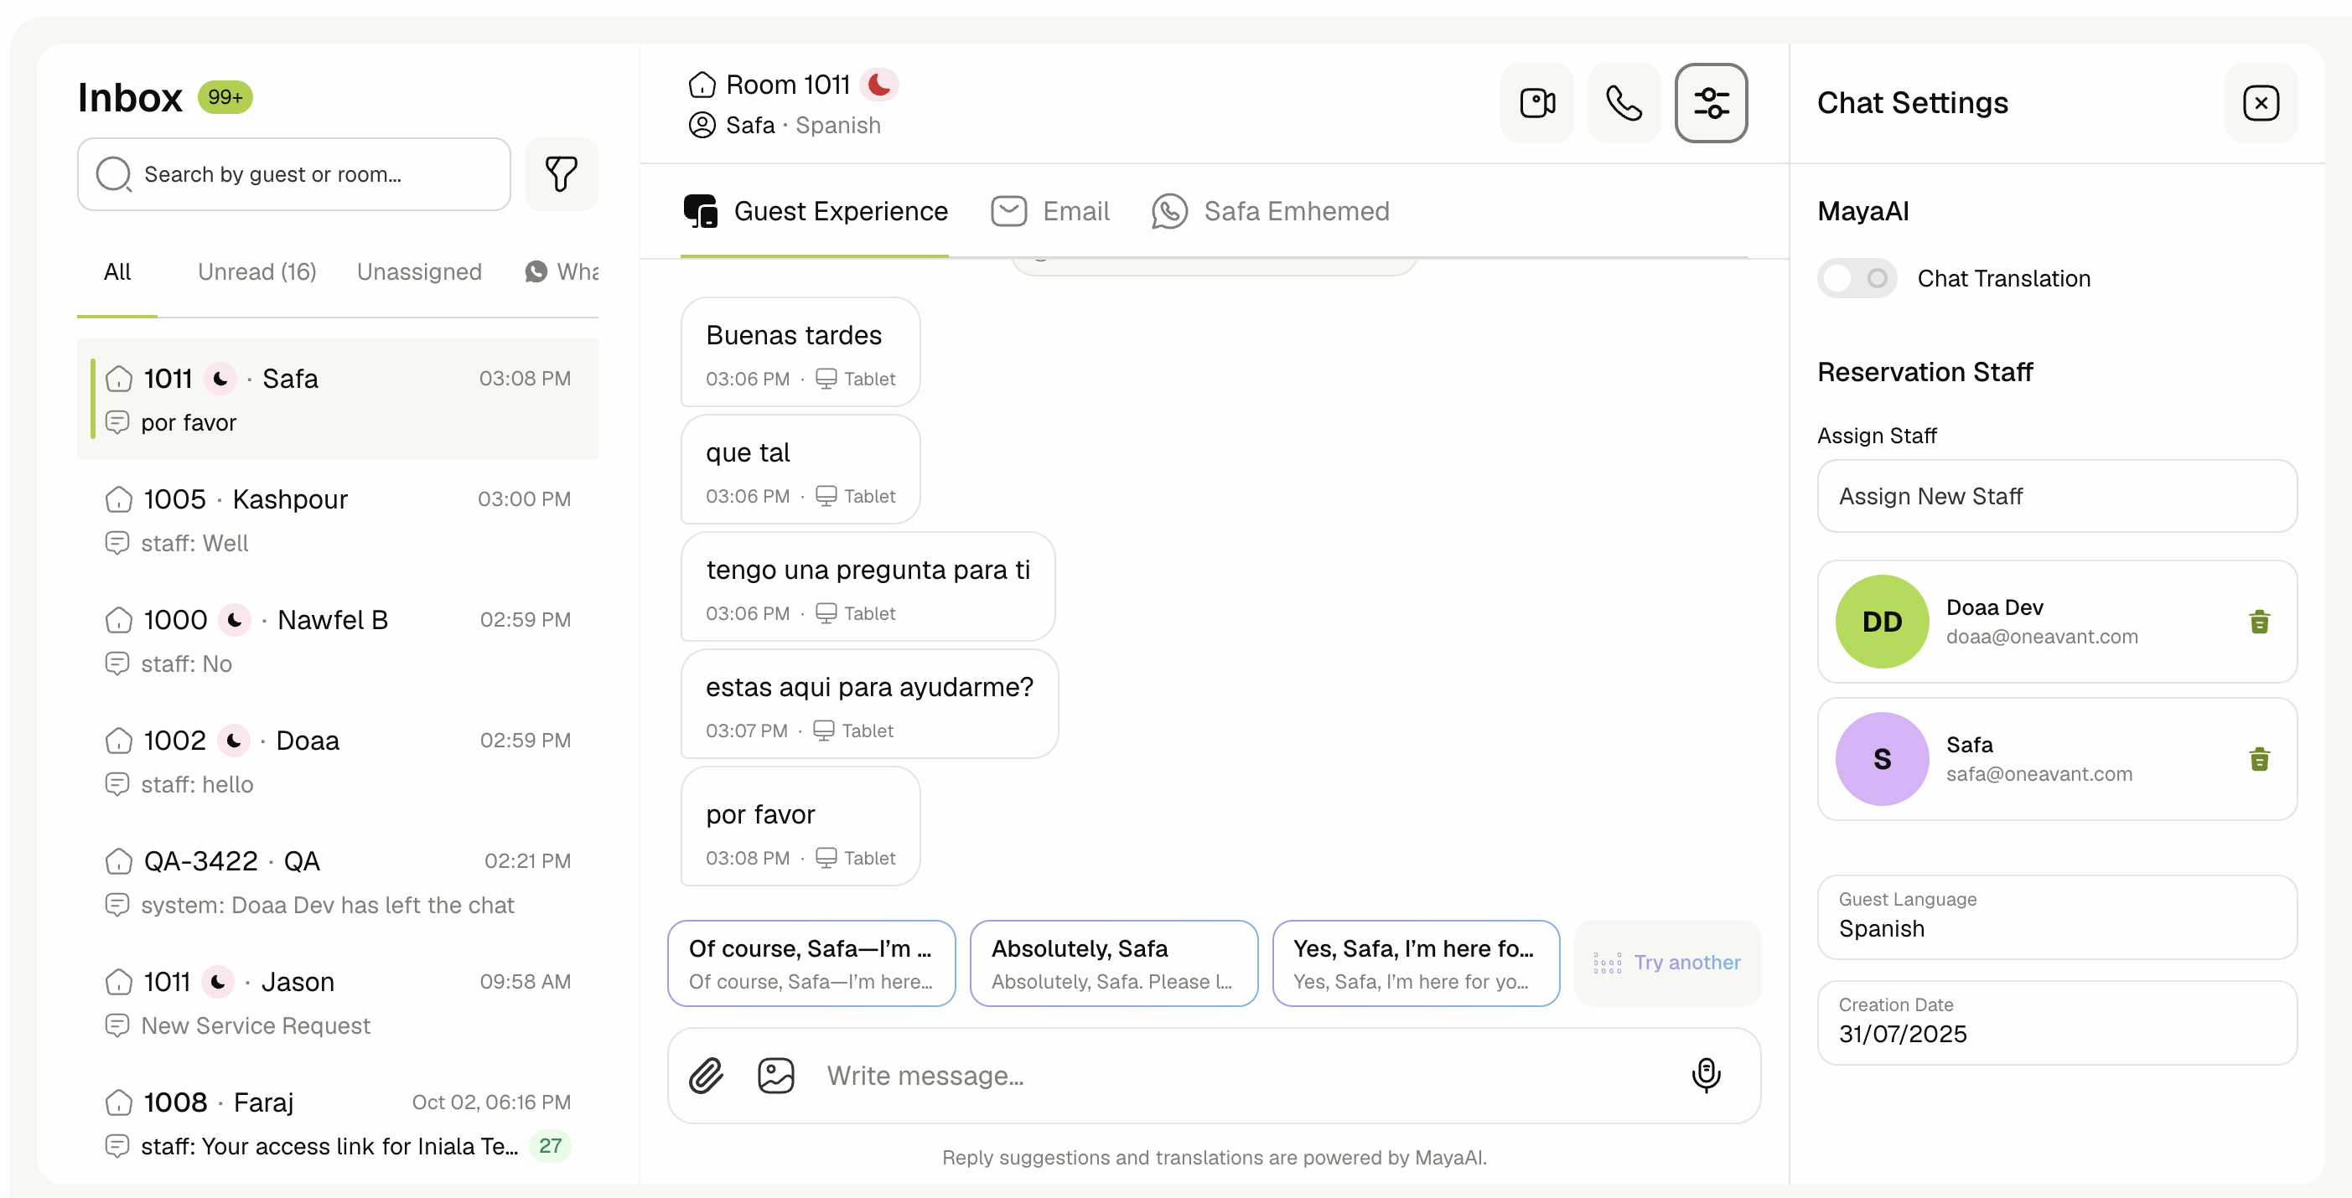Image resolution: width=2352 pixels, height=1198 pixels.
Task: Remove Safa staff with trash icon
Action: pos(2259,759)
